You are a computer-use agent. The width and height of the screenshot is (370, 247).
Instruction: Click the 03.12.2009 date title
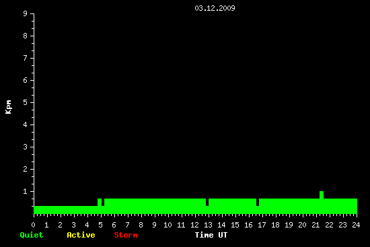point(215,8)
